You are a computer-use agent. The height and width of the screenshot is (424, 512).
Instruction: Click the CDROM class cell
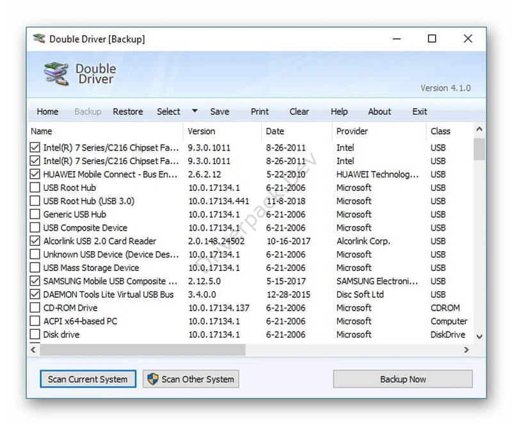[x=445, y=307]
